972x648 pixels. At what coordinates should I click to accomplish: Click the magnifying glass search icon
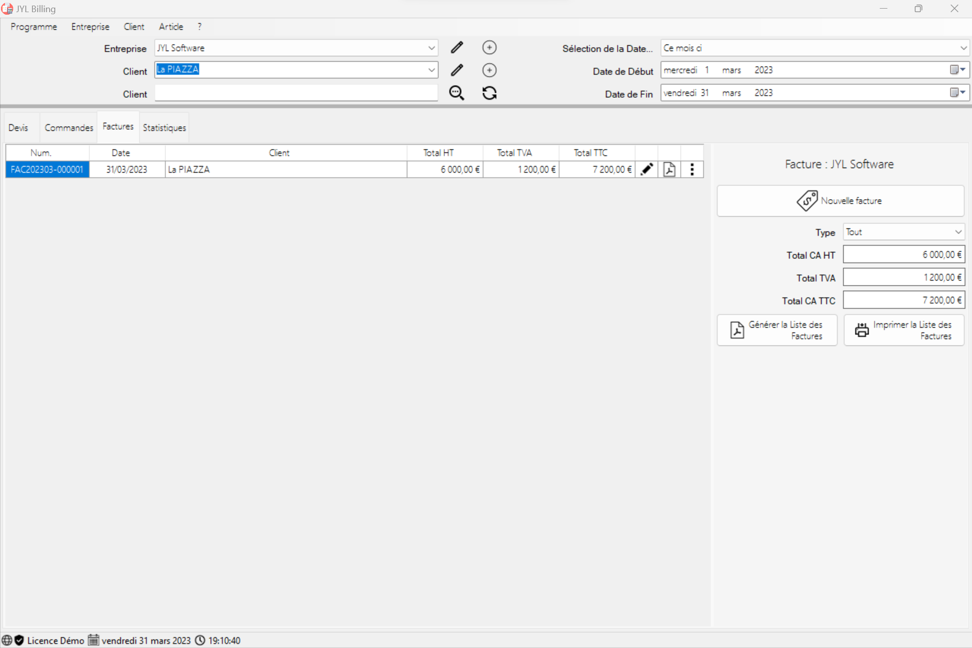[x=457, y=93]
